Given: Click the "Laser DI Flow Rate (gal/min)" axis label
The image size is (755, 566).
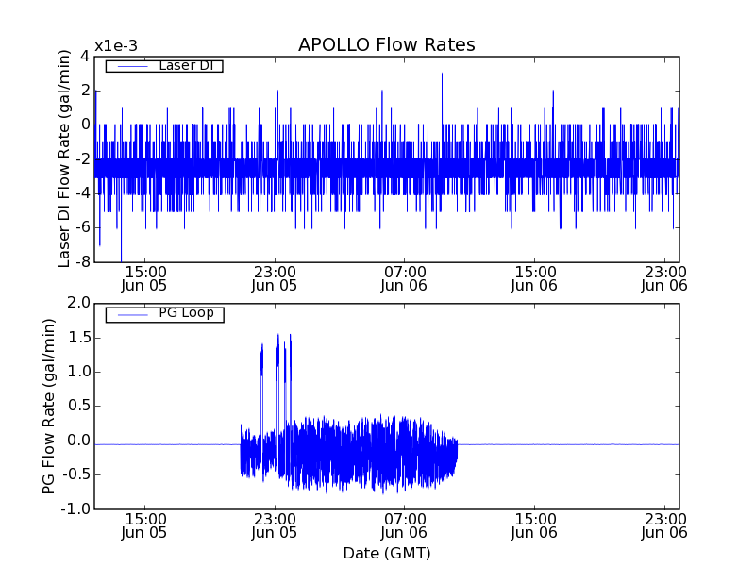Looking at the screenshot, I should (x=64, y=158).
